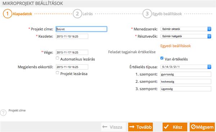Open the Egyedi beállítások link
The width and height of the screenshot is (216, 132).
coord(176,46)
